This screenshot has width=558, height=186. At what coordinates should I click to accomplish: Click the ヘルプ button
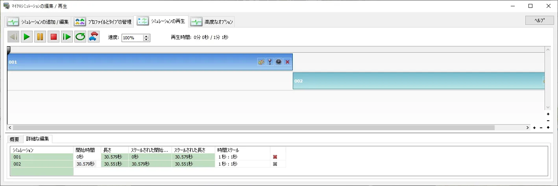(x=540, y=20)
